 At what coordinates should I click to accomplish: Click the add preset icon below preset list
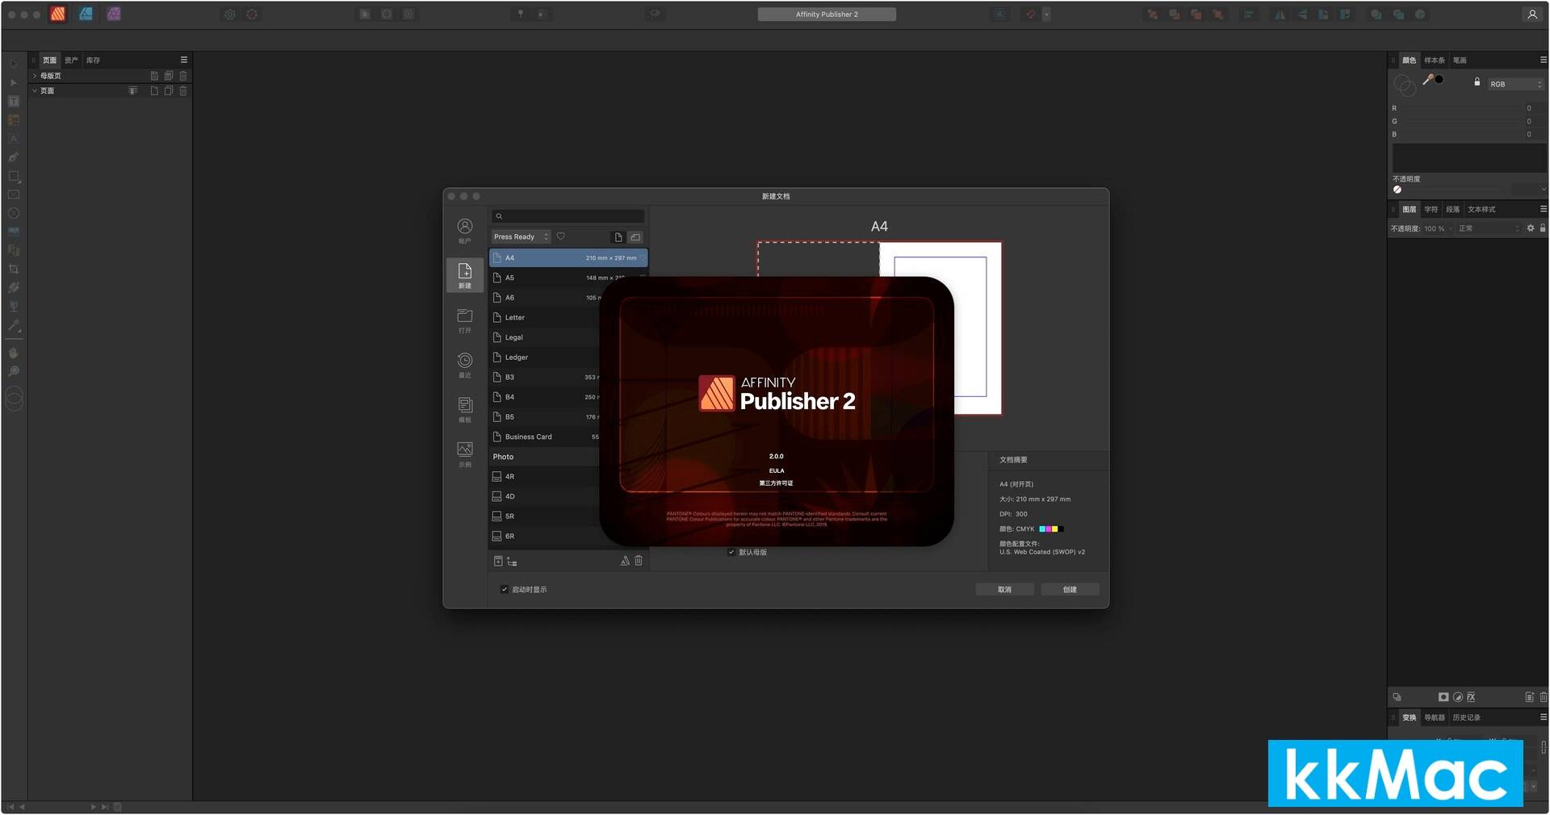point(498,561)
